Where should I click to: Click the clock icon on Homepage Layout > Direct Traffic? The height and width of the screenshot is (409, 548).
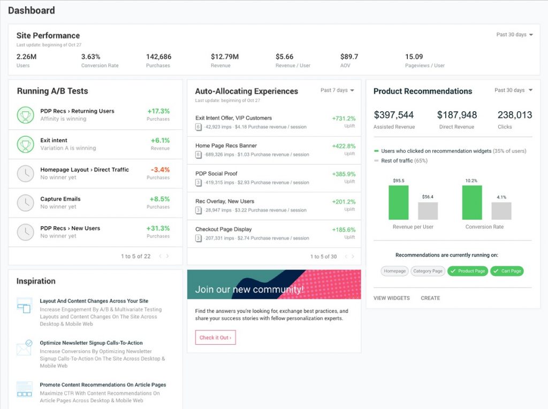pos(25,173)
